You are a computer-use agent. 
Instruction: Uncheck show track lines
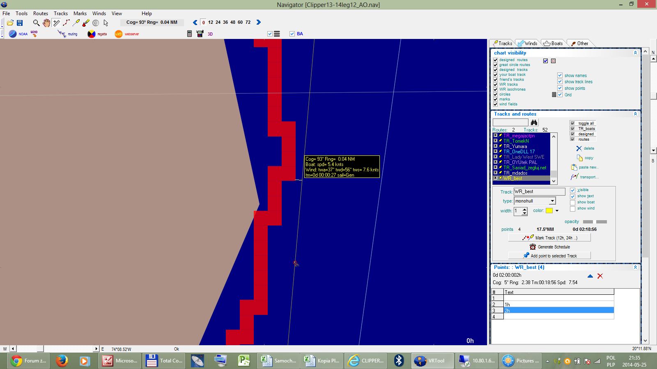coord(560,82)
